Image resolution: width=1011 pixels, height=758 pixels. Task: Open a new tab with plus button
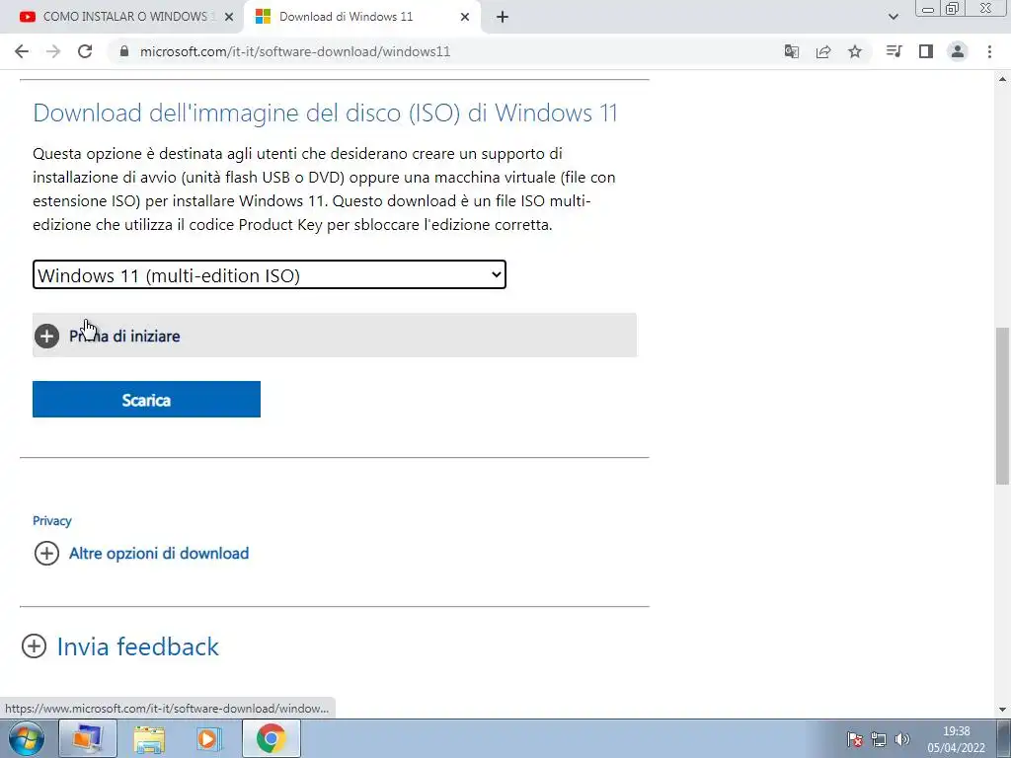click(503, 18)
